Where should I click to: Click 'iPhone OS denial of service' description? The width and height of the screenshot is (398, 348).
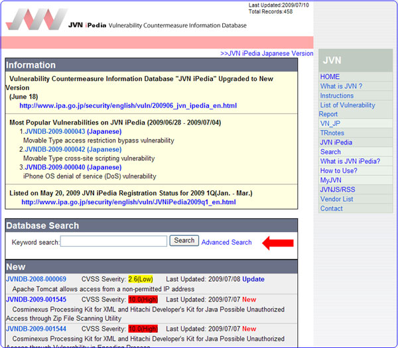pos(90,176)
